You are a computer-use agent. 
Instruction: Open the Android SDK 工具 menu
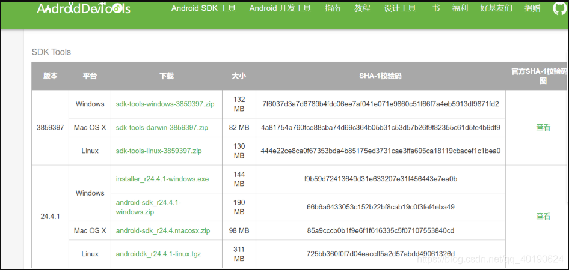[203, 8]
